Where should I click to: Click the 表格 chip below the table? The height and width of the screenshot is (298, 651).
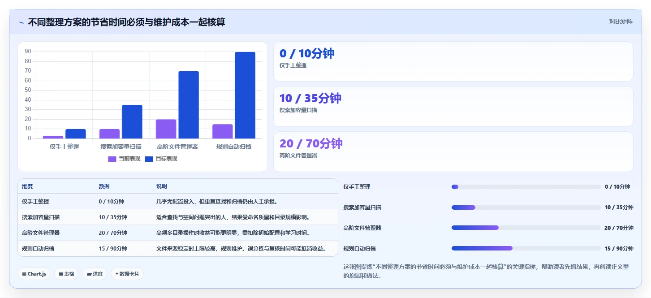66,274
